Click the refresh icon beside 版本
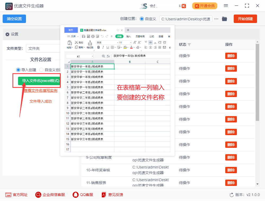 click(x=232, y=195)
